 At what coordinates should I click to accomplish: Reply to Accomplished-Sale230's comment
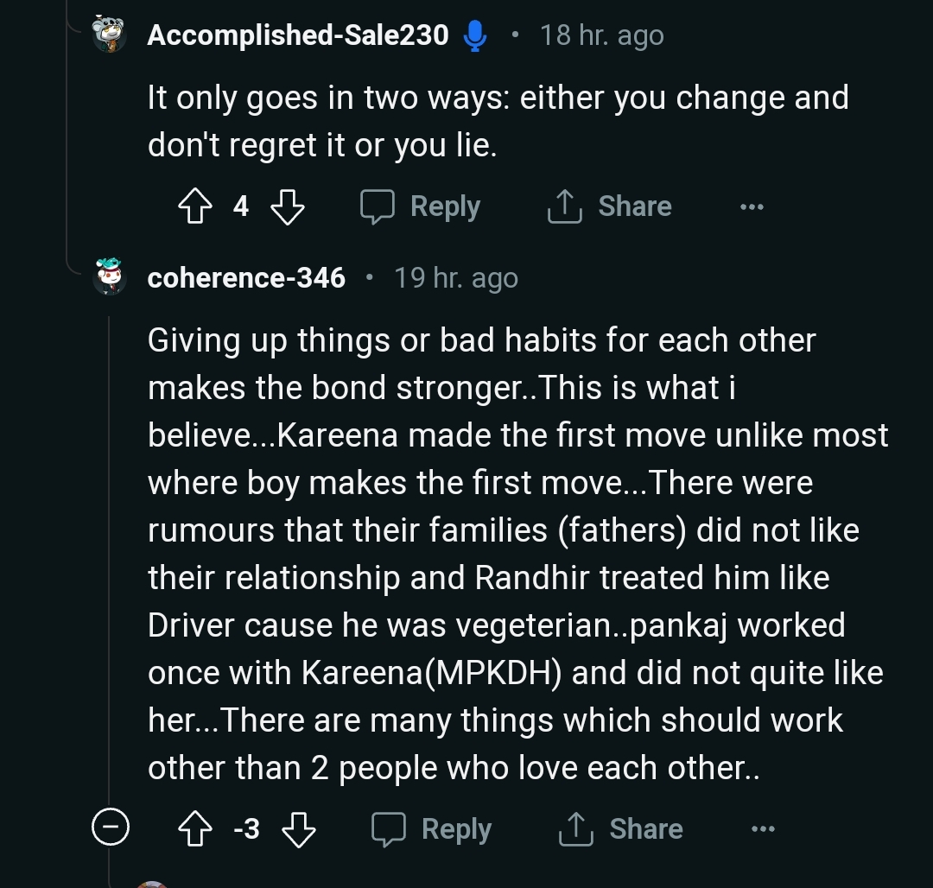coord(421,206)
